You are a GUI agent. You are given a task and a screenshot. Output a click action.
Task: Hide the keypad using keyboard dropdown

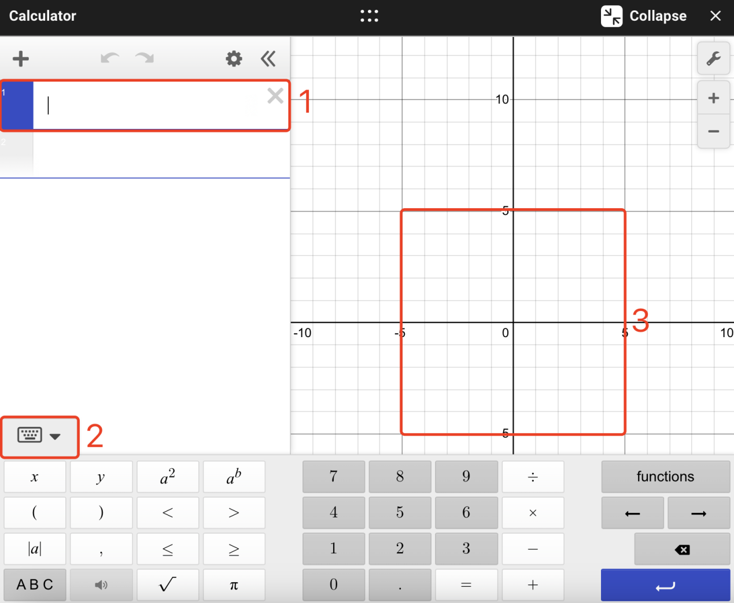[39, 436]
